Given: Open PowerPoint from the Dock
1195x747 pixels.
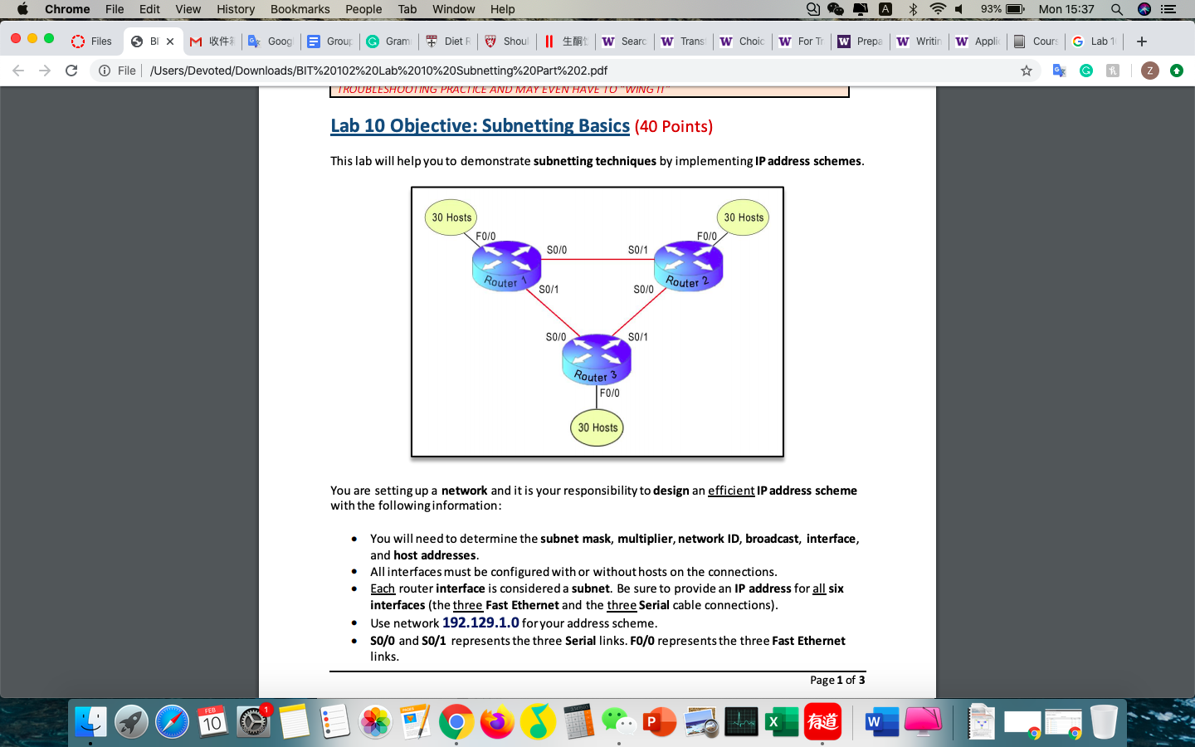Looking at the screenshot, I should [660, 721].
